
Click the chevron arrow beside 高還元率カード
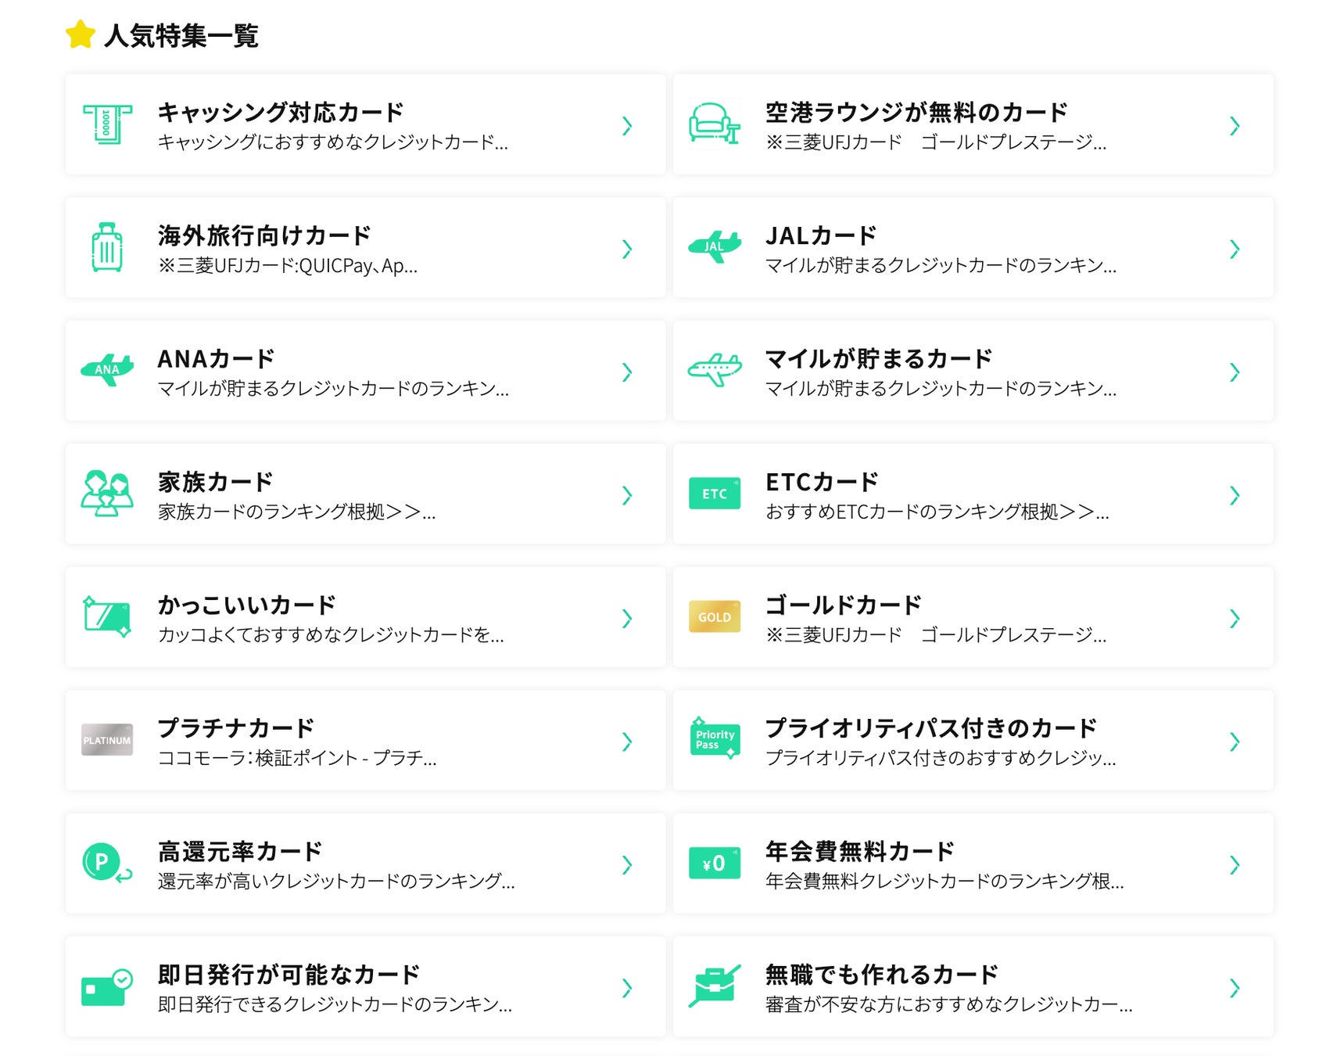pos(627,864)
